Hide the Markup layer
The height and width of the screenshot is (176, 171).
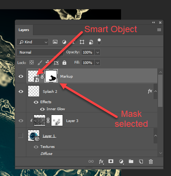pyautogui.click(x=21, y=76)
